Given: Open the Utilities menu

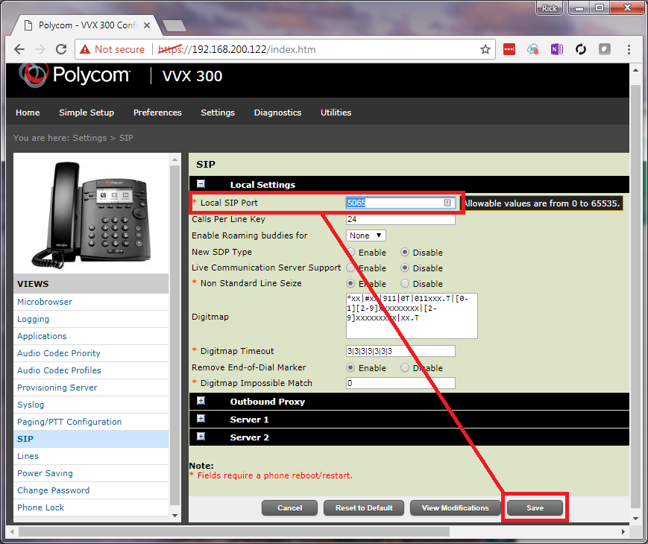Looking at the screenshot, I should coord(336,113).
